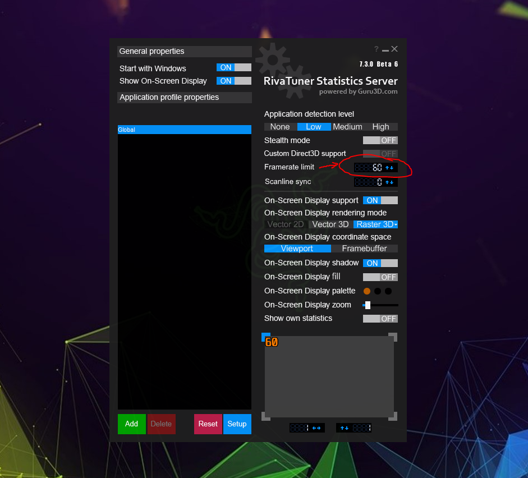The height and width of the screenshot is (478, 528).
Task: Select the top-right OSD corner marker
Action: pos(393,337)
